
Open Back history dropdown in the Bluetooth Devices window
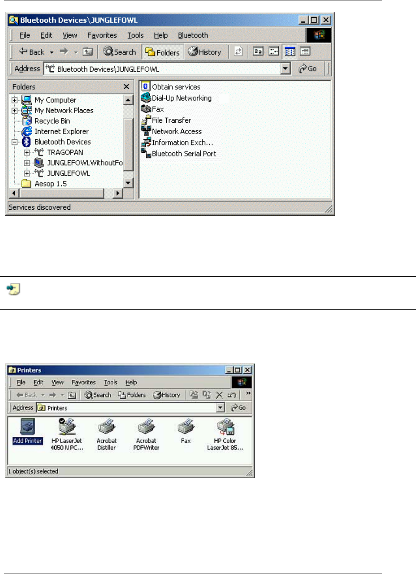tap(52, 52)
